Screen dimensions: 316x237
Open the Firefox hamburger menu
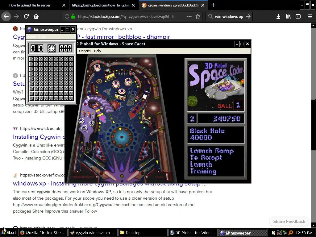pos(310,16)
